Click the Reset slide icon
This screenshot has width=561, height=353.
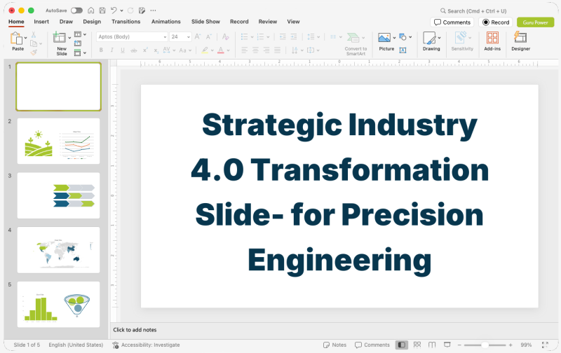78,43
